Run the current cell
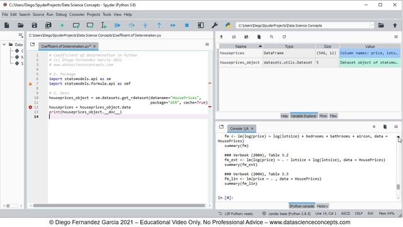 point(76,25)
